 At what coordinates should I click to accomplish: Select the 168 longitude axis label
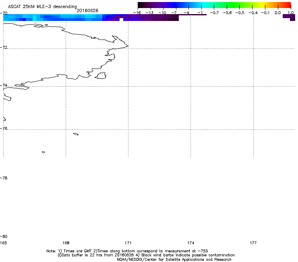click(66, 243)
